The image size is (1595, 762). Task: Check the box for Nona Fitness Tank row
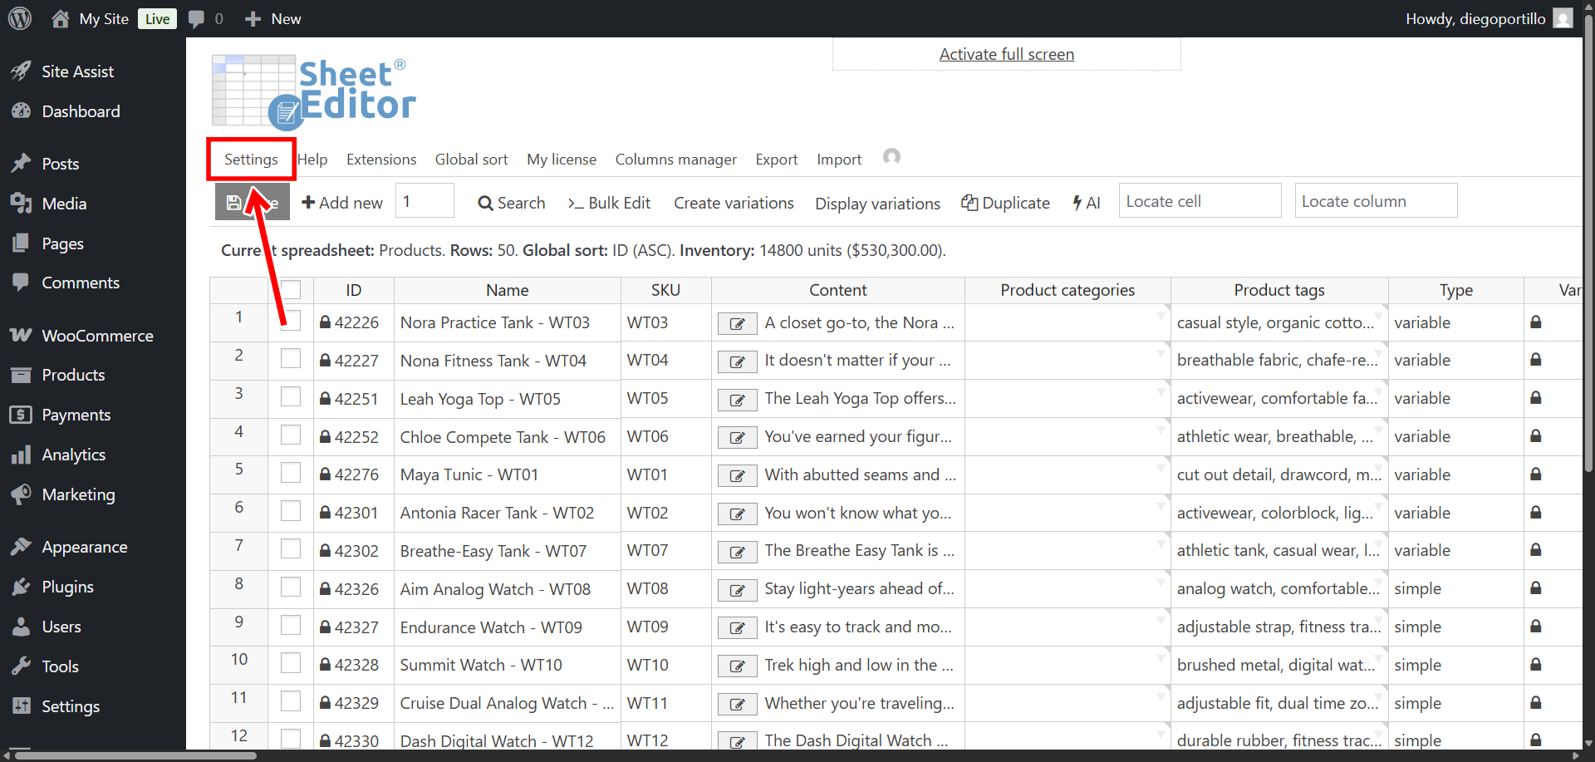click(291, 359)
